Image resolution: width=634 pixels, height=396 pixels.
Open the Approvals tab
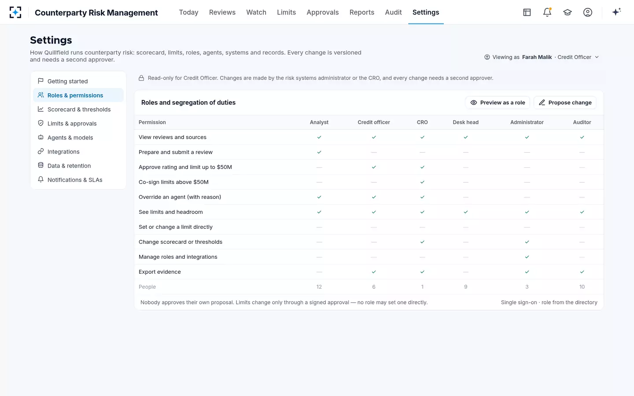[323, 12]
